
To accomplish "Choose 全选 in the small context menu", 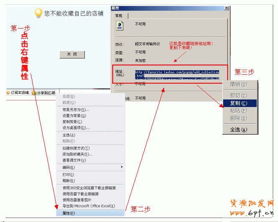I will [x=238, y=130].
